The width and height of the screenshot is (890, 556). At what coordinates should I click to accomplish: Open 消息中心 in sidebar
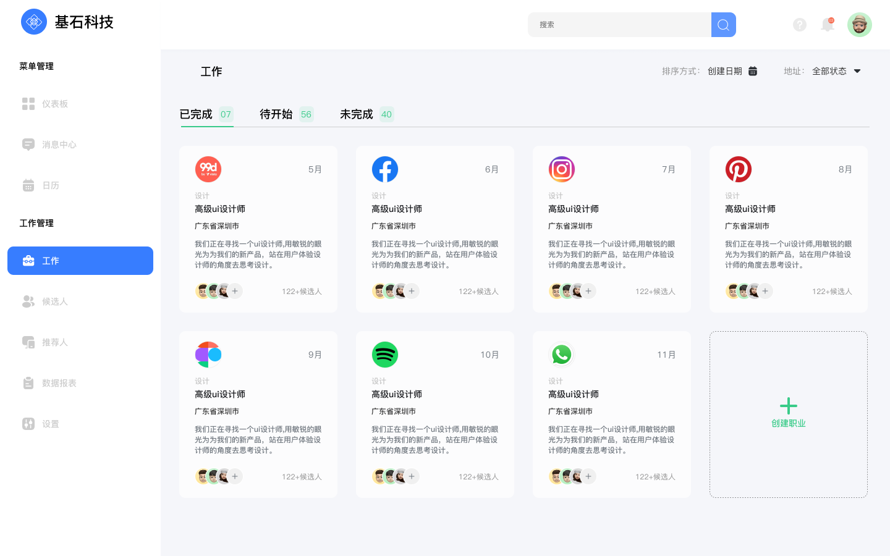tap(49, 145)
